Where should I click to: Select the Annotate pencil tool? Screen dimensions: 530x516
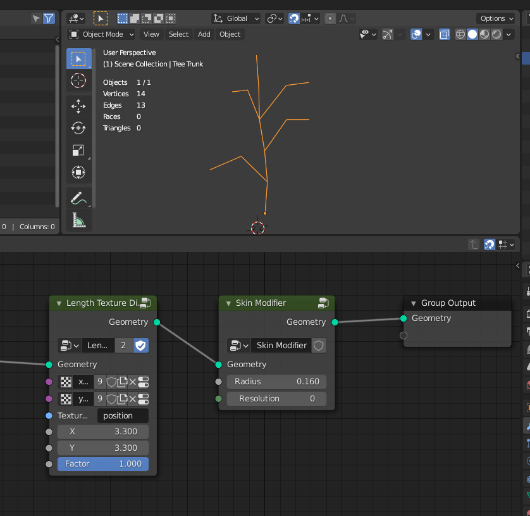click(x=78, y=198)
